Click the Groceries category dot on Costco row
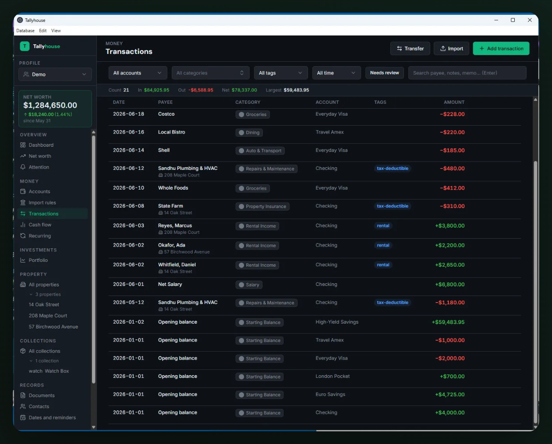The height and width of the screenshot is (444, 552). [x=241, y=115]
